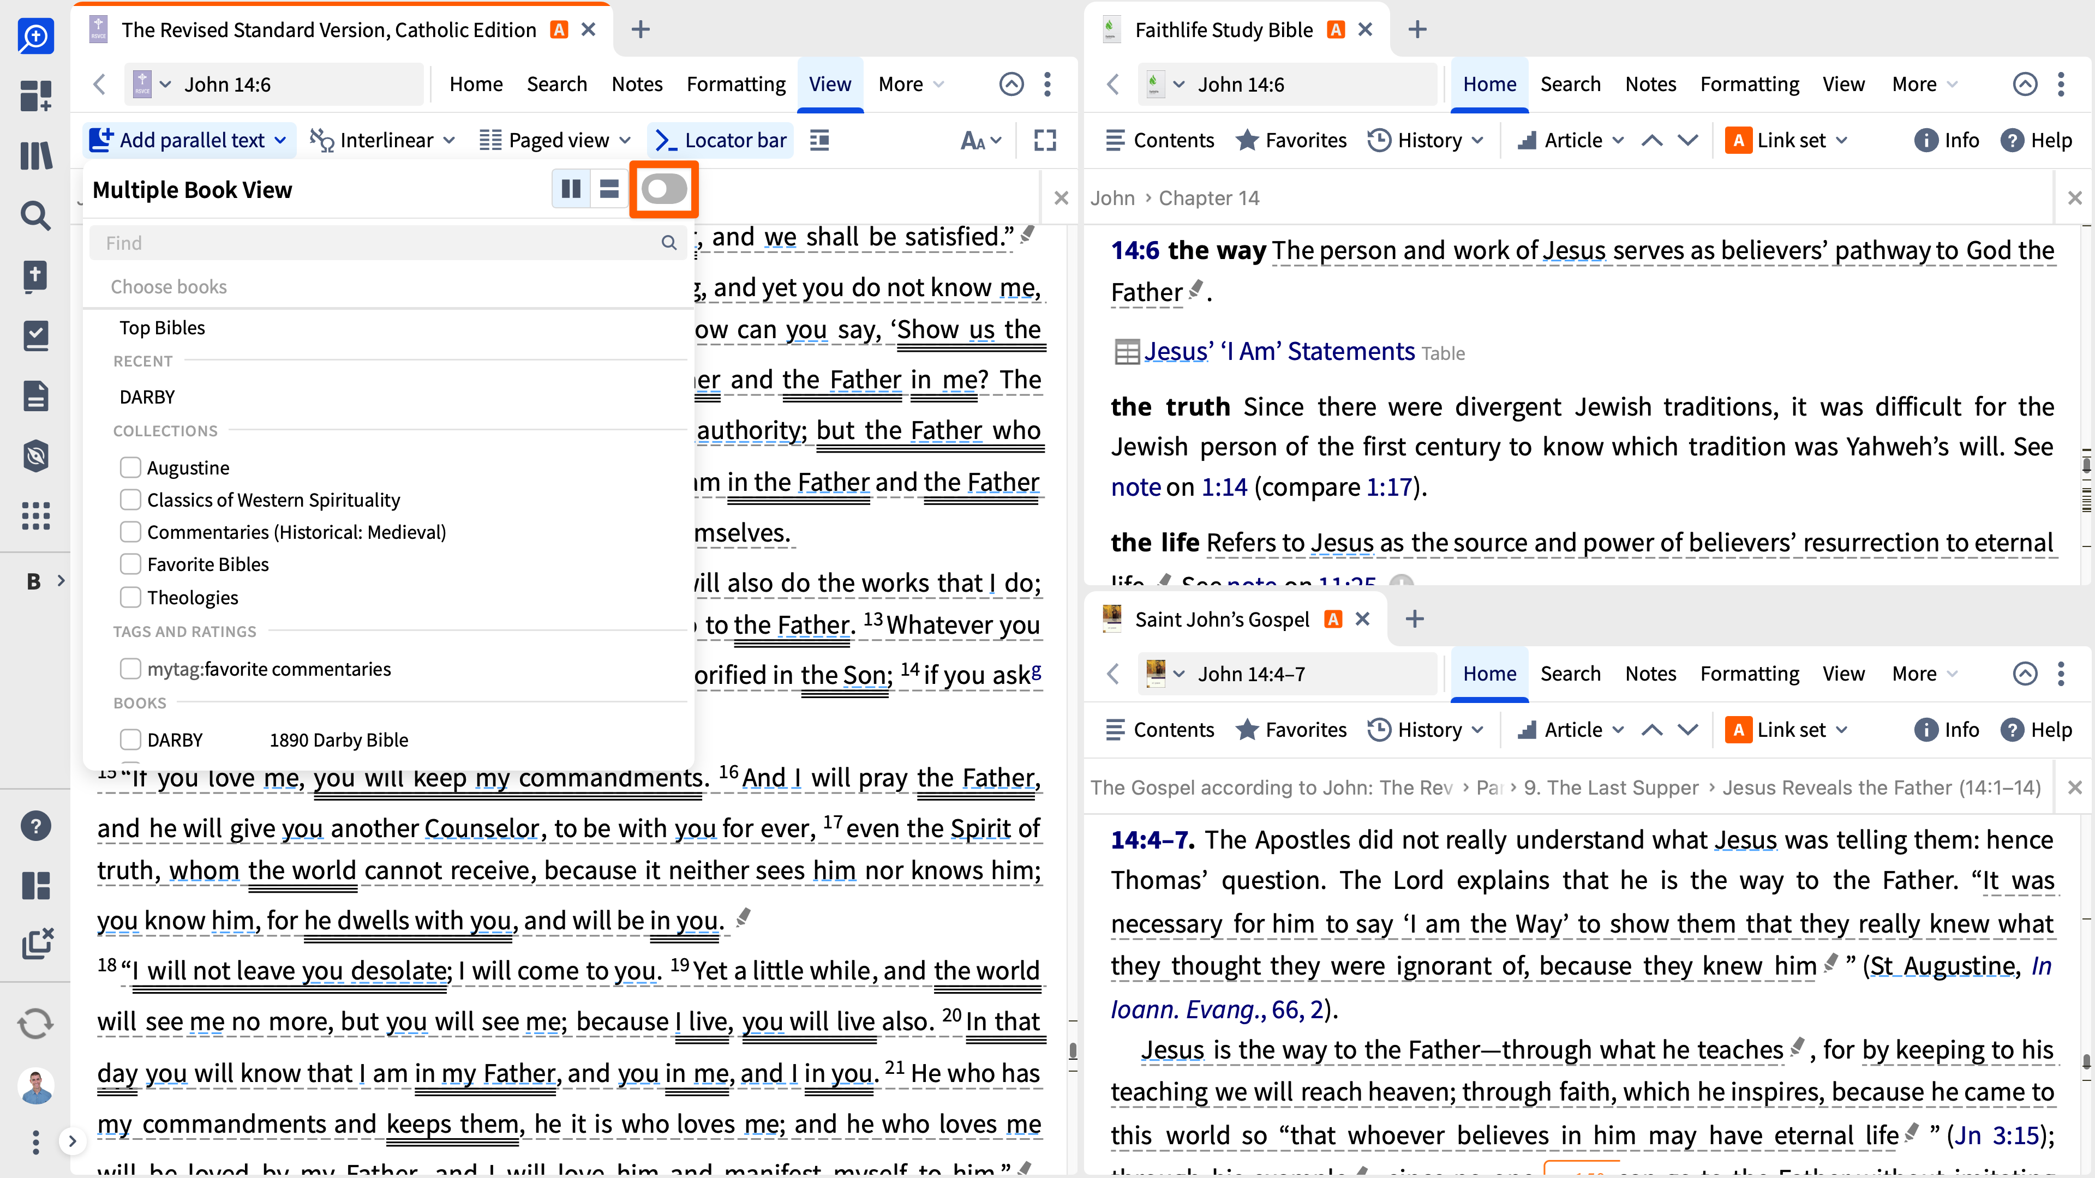
Task: Expand the B shortcut arrow in sidebar
Action: [61, 580]
